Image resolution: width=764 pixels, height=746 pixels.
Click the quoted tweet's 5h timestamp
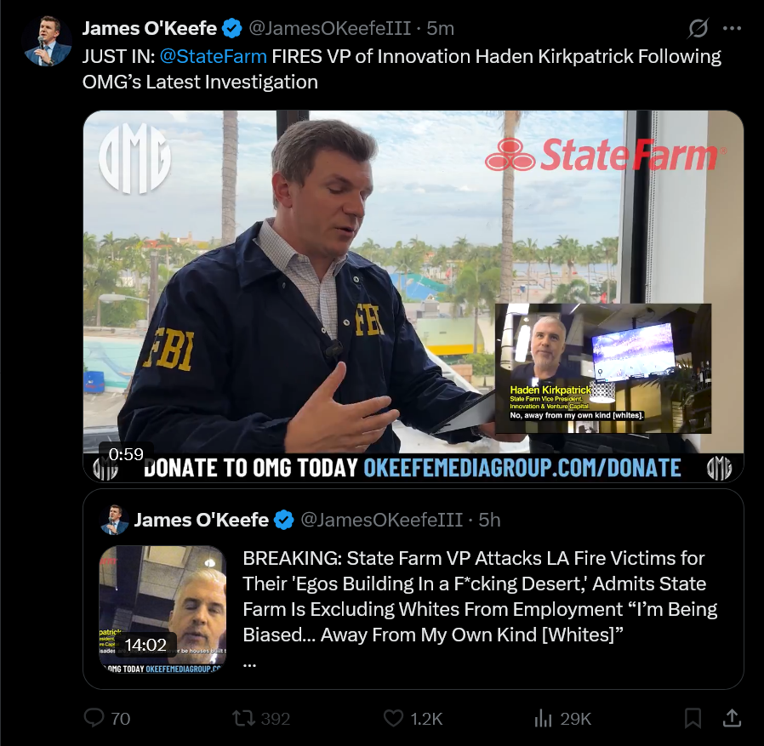point(489,520)
